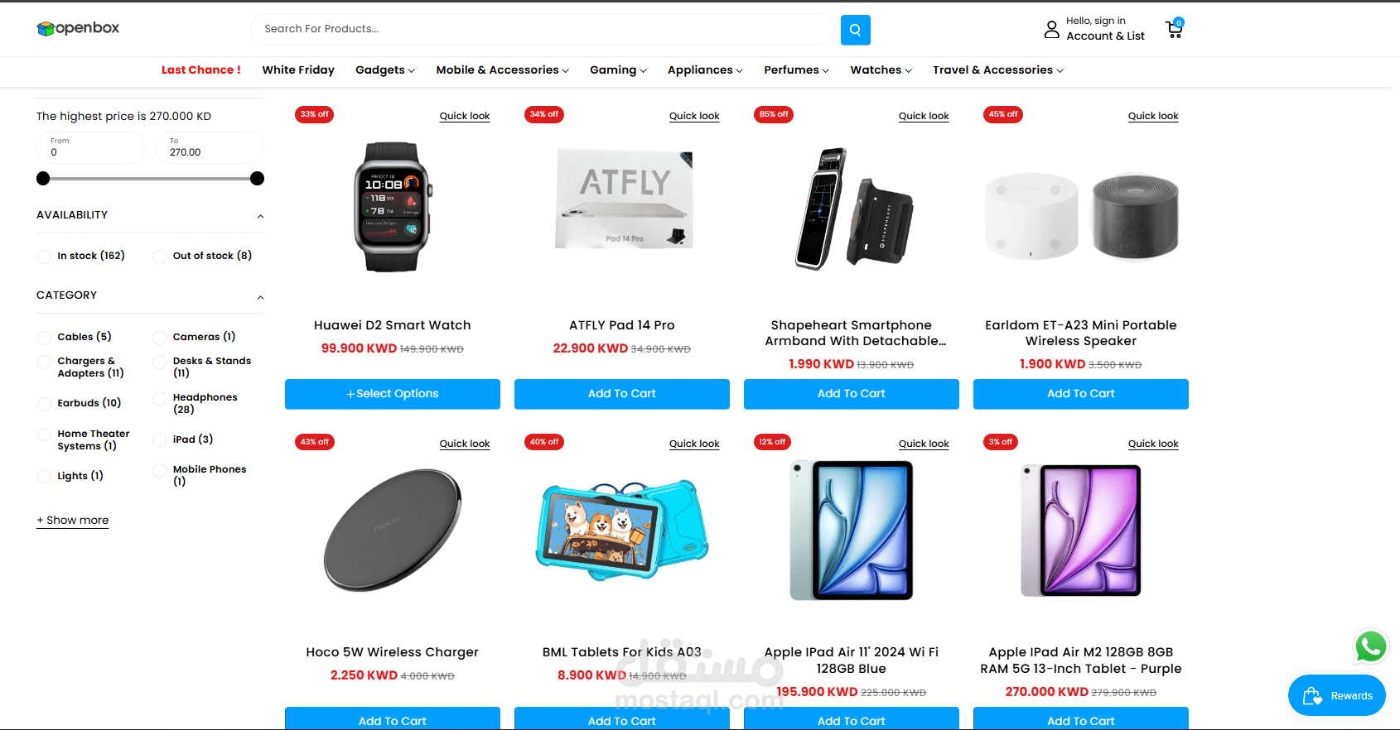Click the blue search magnifier button
Viewport: 1400px width, 730px height.
tap(855, 30)
